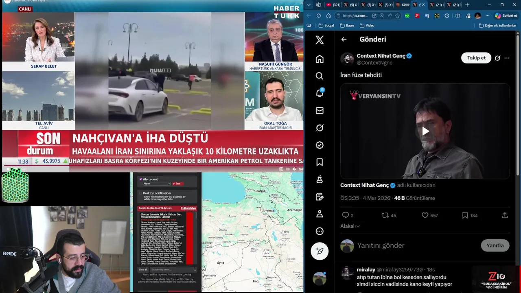Open Messages envelope in X sidebar
Image resolution: width=521 pixels, height=293 pixels.
coord(320,110)
